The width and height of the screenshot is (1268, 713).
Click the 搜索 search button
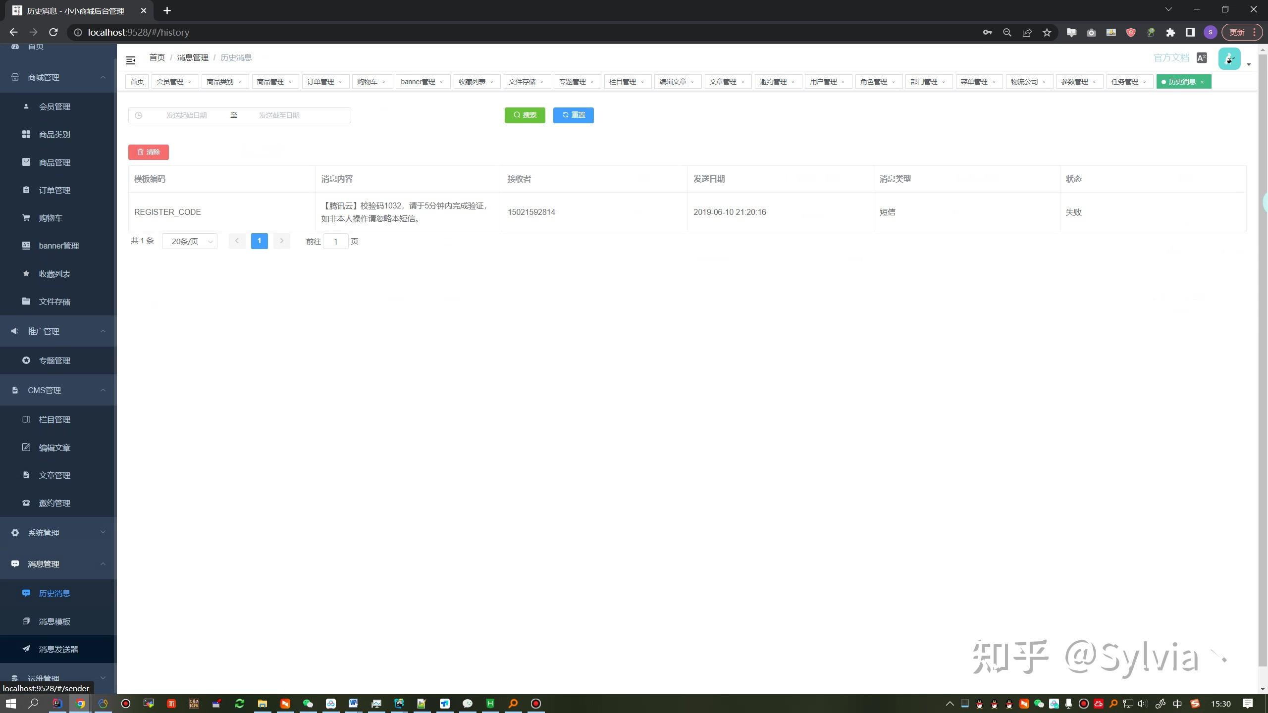tap(525, 115)
